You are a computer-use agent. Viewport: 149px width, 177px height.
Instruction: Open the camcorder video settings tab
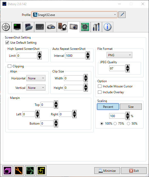tap(51, 27)
